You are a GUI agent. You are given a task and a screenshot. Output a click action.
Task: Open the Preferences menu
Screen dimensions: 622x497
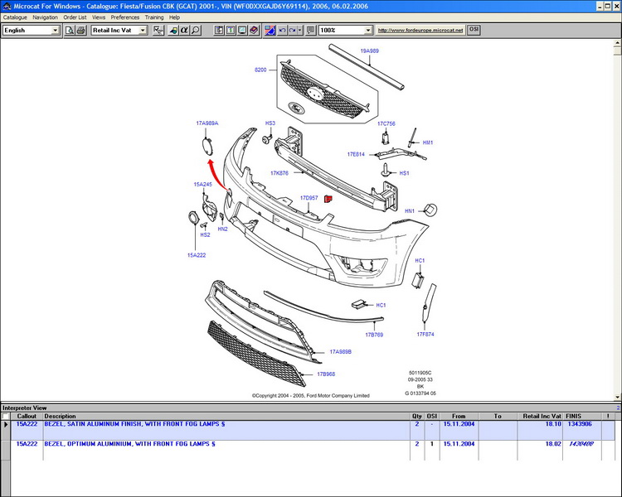coord(125,17)
